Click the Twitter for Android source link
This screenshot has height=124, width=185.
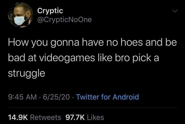click(x=107, y=97)
